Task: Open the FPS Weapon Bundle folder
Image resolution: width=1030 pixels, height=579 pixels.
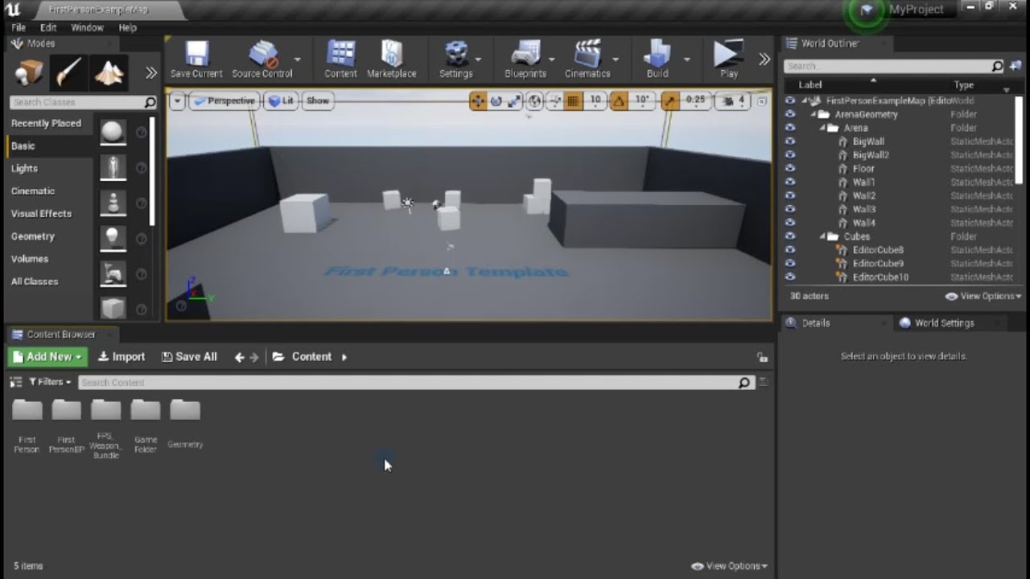Action: point(105,428)
